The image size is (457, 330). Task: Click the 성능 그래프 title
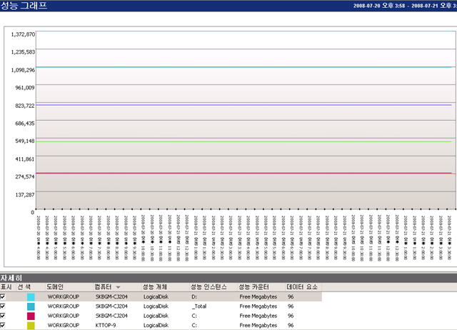coord(24,6)
